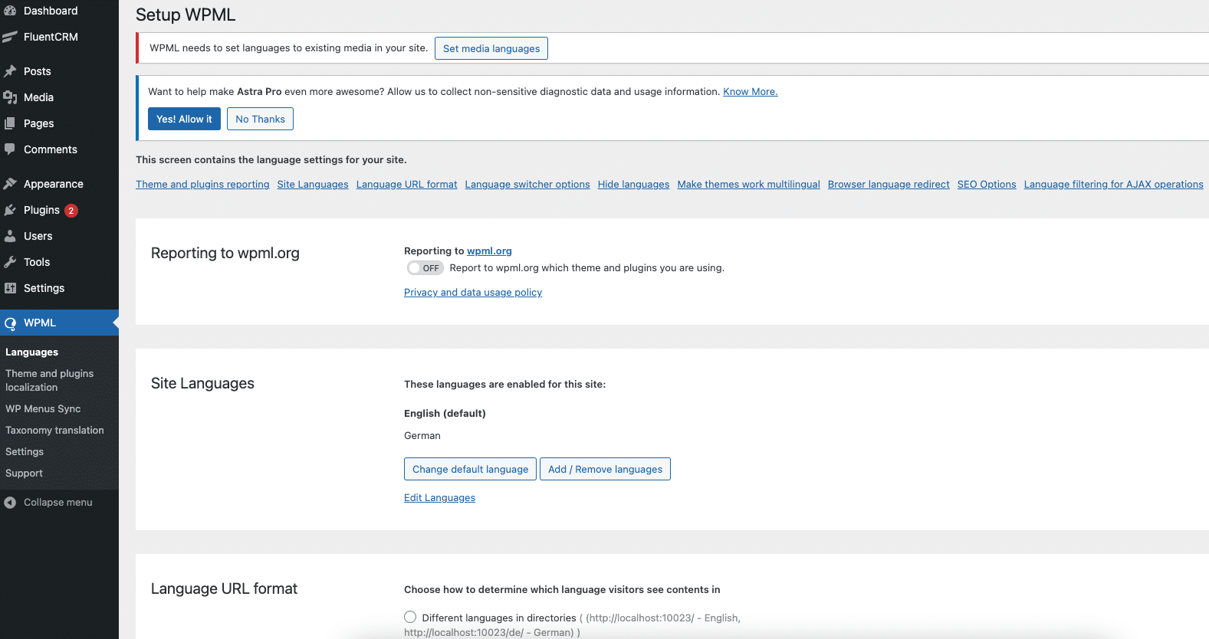The width and height of the screenshot is (1209, 639).
Task: Click the Dashboard gauge icon
Action: coord(10,11)
